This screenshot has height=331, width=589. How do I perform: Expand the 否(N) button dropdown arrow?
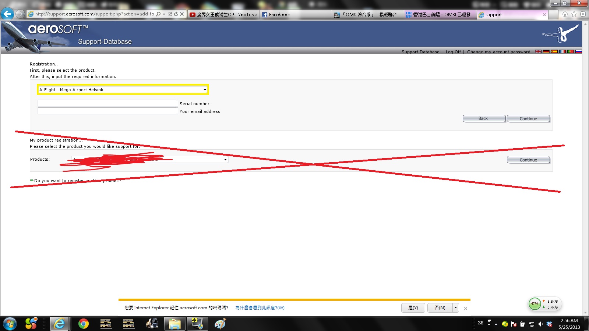tap(456, 307)
